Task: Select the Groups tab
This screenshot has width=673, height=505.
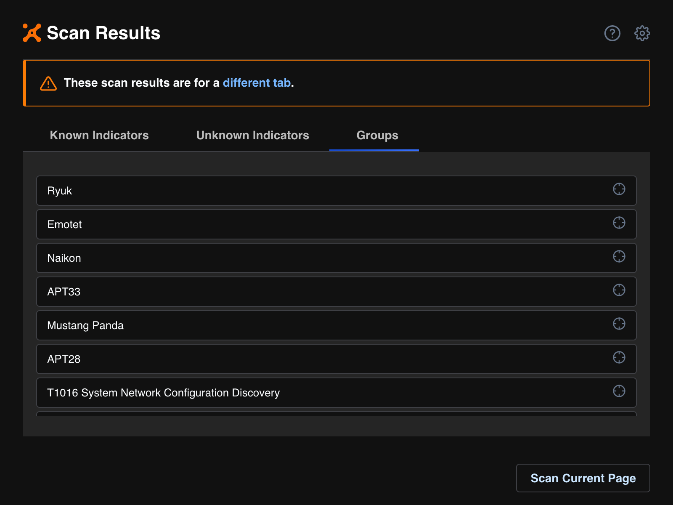Action: (377, 136)
